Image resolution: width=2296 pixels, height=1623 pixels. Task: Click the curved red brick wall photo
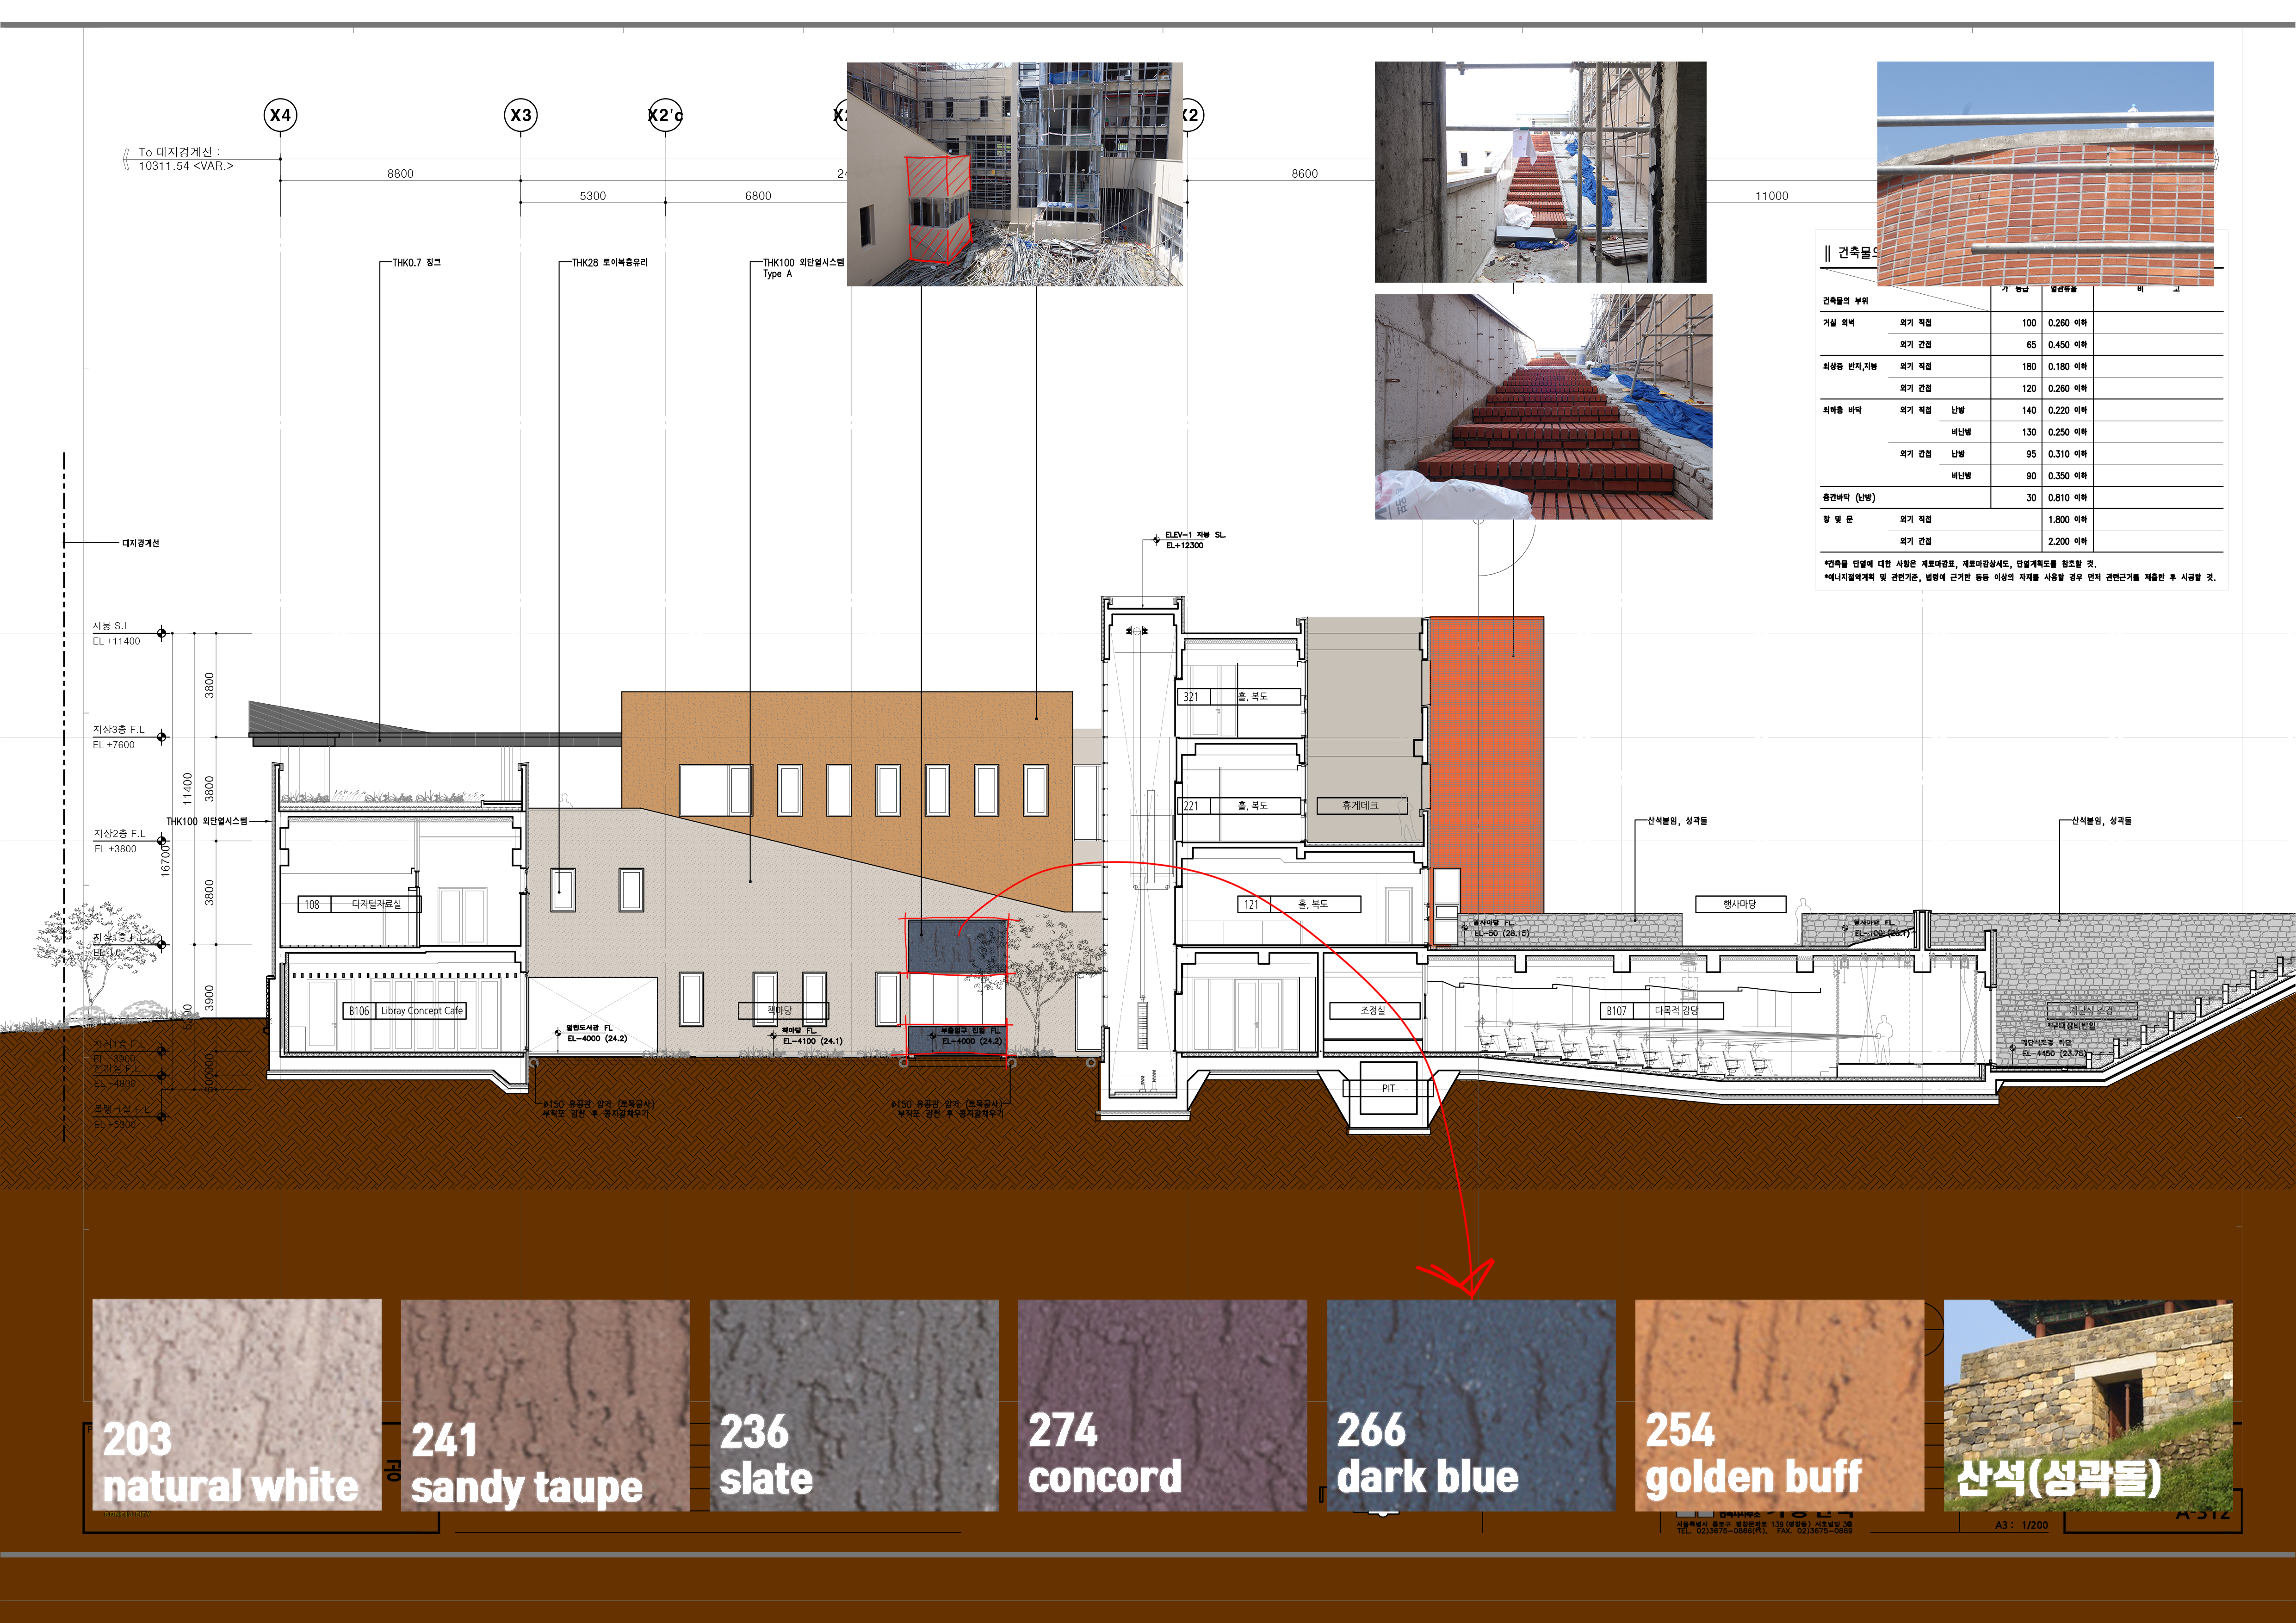(x=2044, y=174)
